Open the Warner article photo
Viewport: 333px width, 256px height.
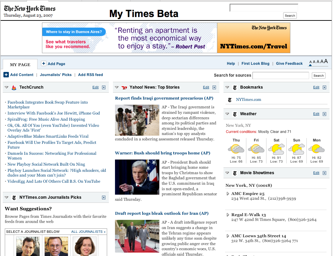137,177
